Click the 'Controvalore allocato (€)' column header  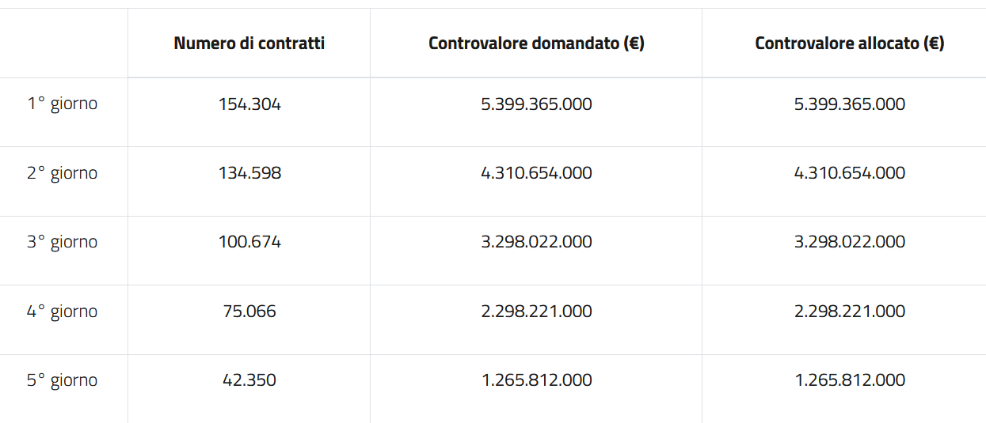(849, 43)
